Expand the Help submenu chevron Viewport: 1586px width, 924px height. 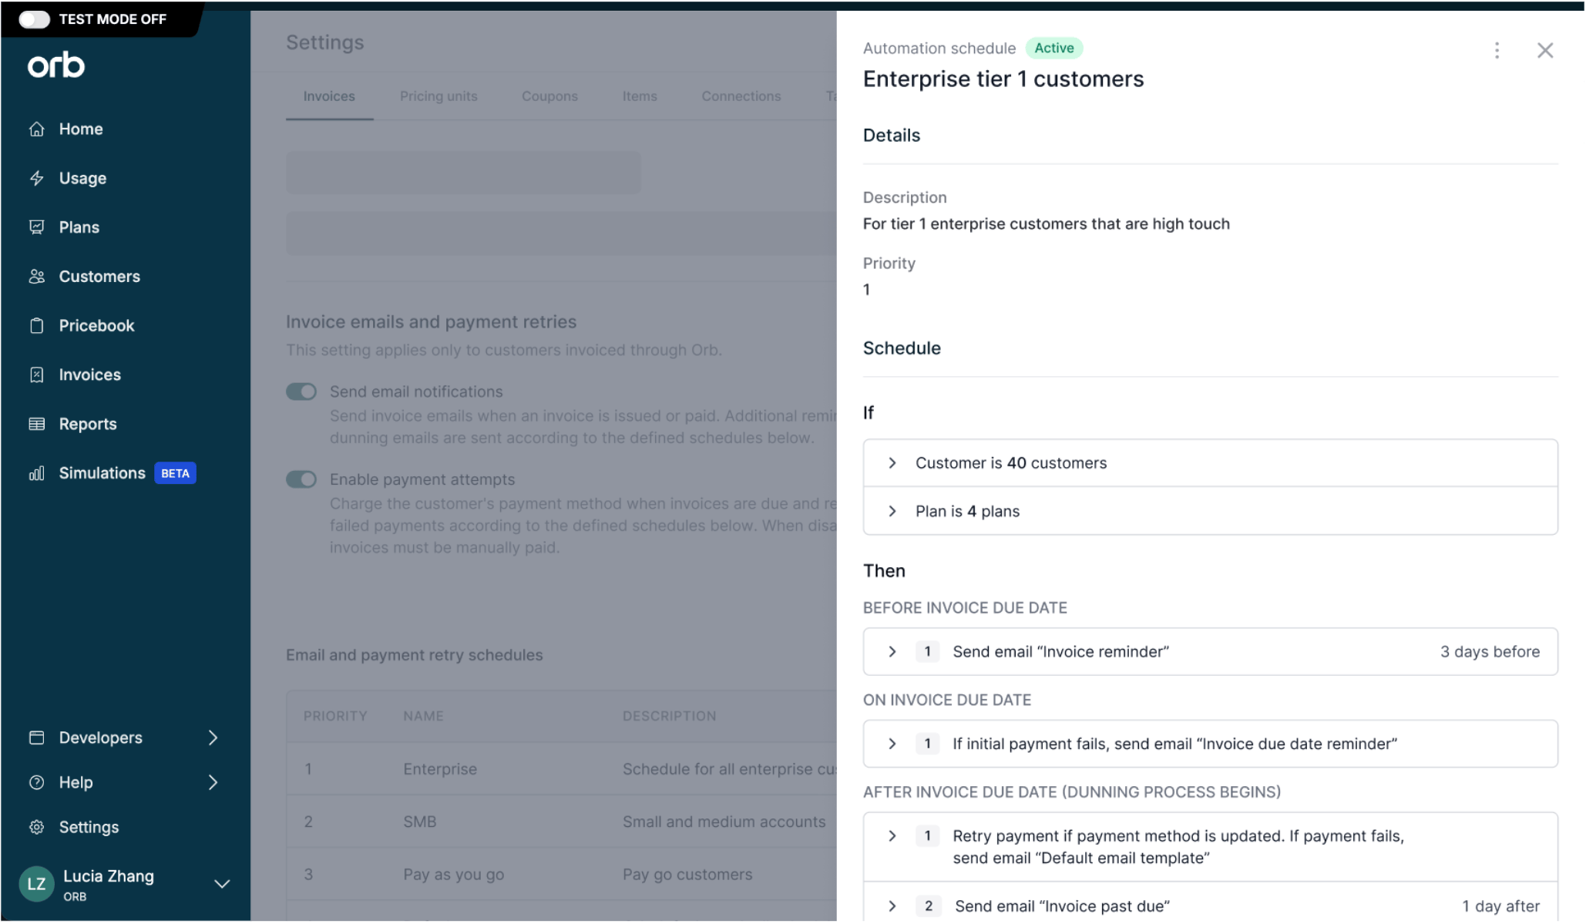(x=213, y=783)
